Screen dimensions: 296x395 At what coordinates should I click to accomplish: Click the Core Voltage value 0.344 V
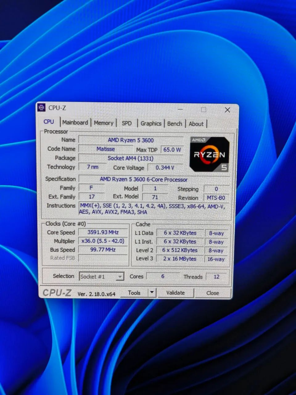click(165, 168)
